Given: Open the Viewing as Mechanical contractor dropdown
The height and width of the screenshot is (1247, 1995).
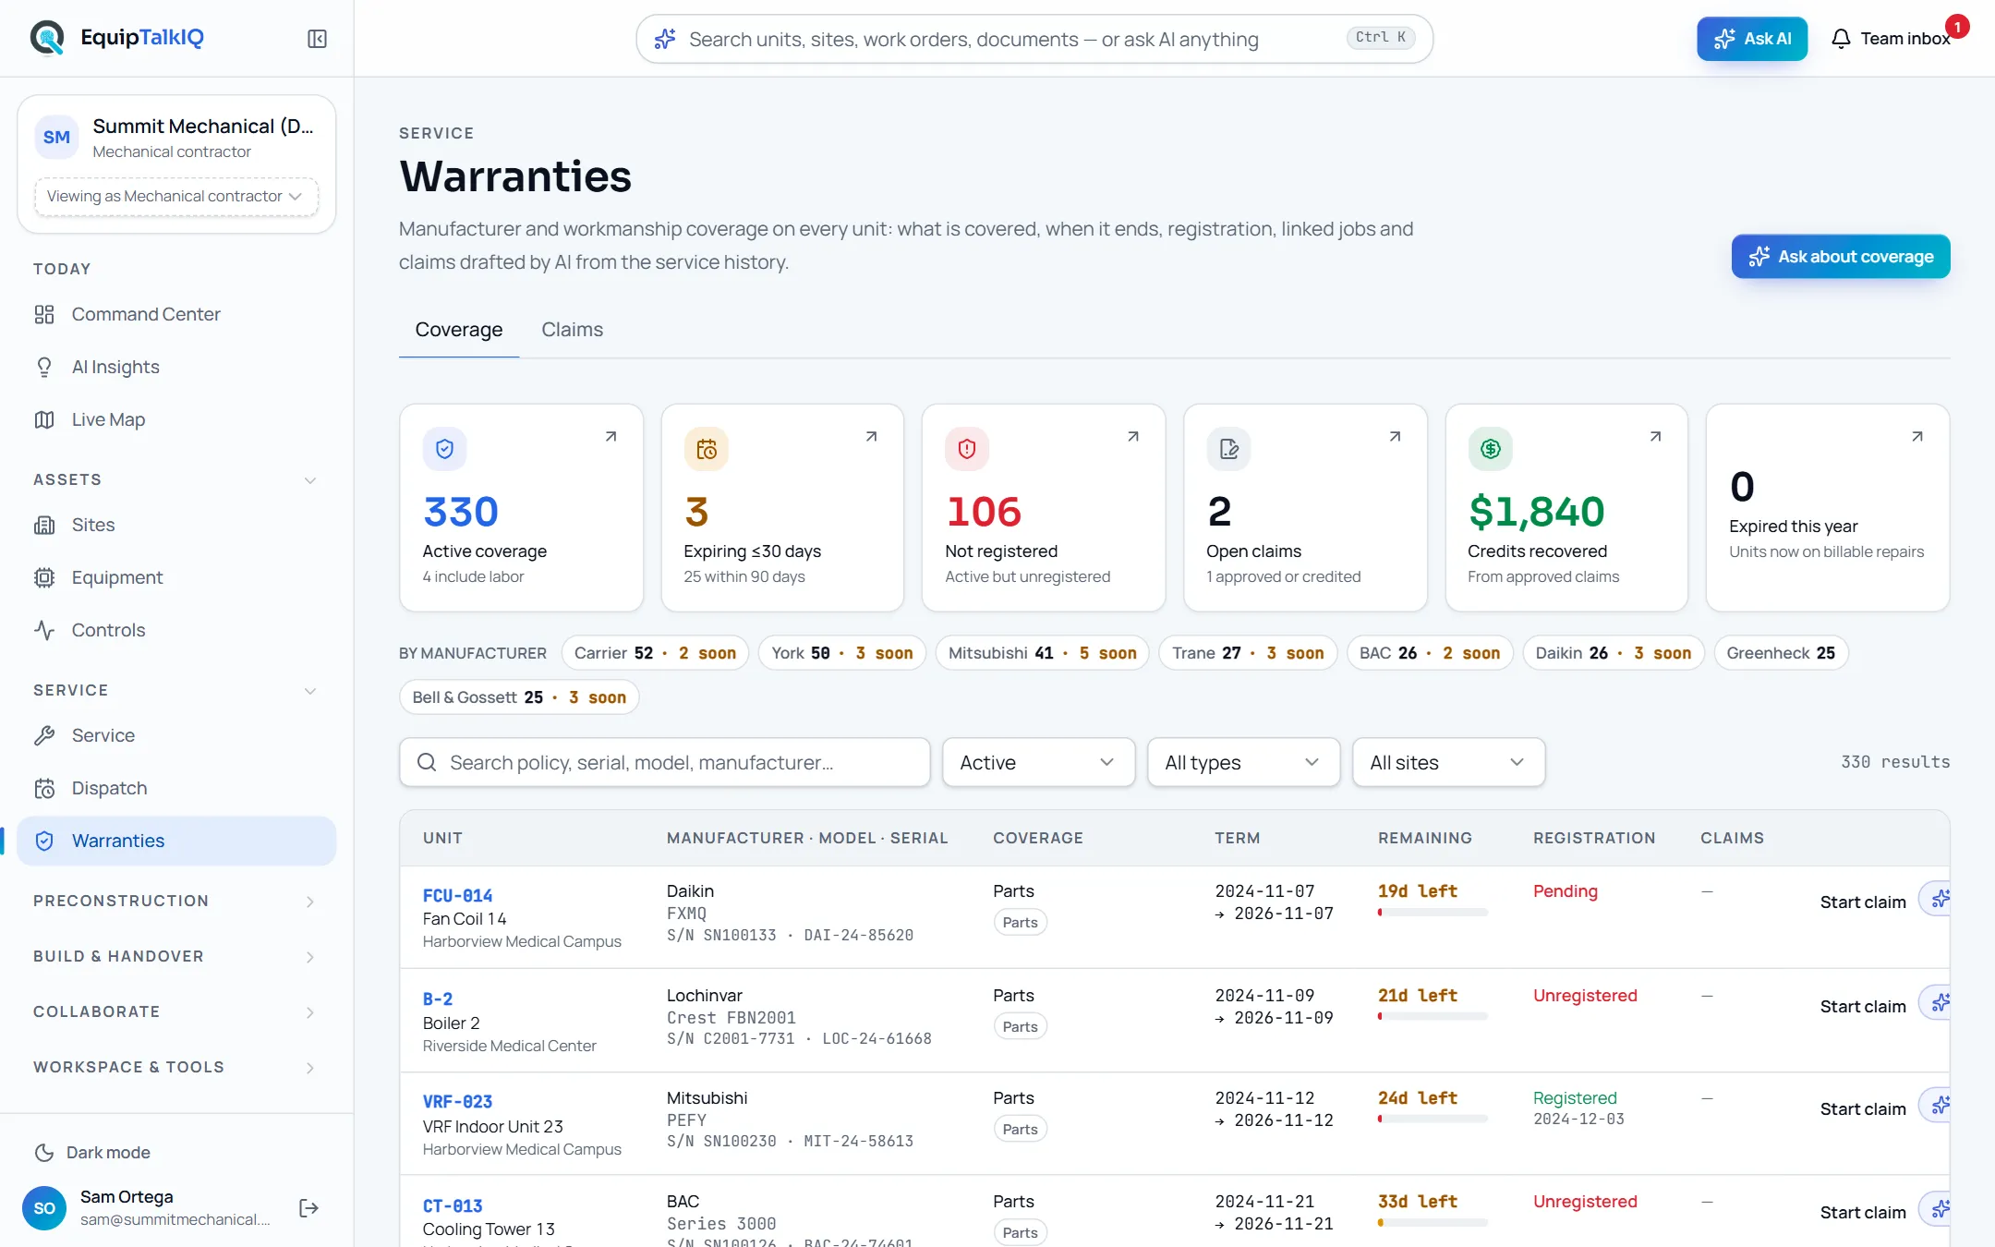Looking at the screenshot, I should 176,196.
